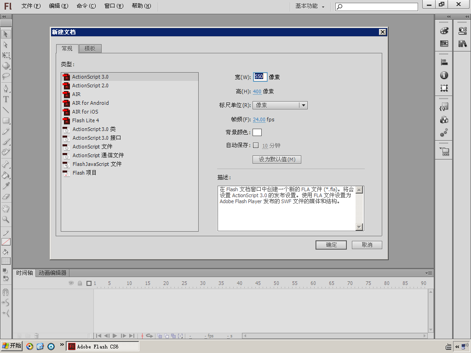Viewport: 471px width, 353px height.
Task: Open the Project panel icon
Action: point(444,152)
